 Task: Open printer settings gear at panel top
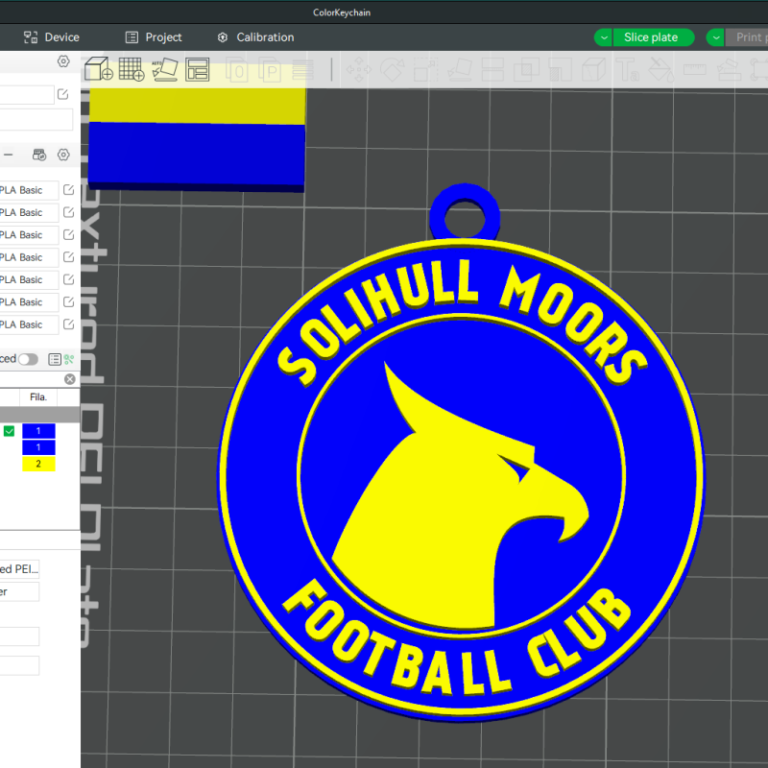tap(63, 61)
